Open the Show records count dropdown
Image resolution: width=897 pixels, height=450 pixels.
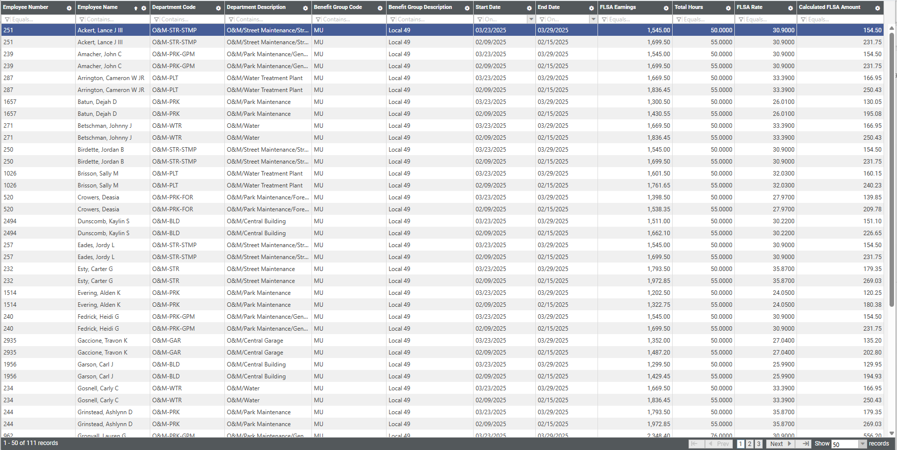pyautogui.click(x=863, y=444)
